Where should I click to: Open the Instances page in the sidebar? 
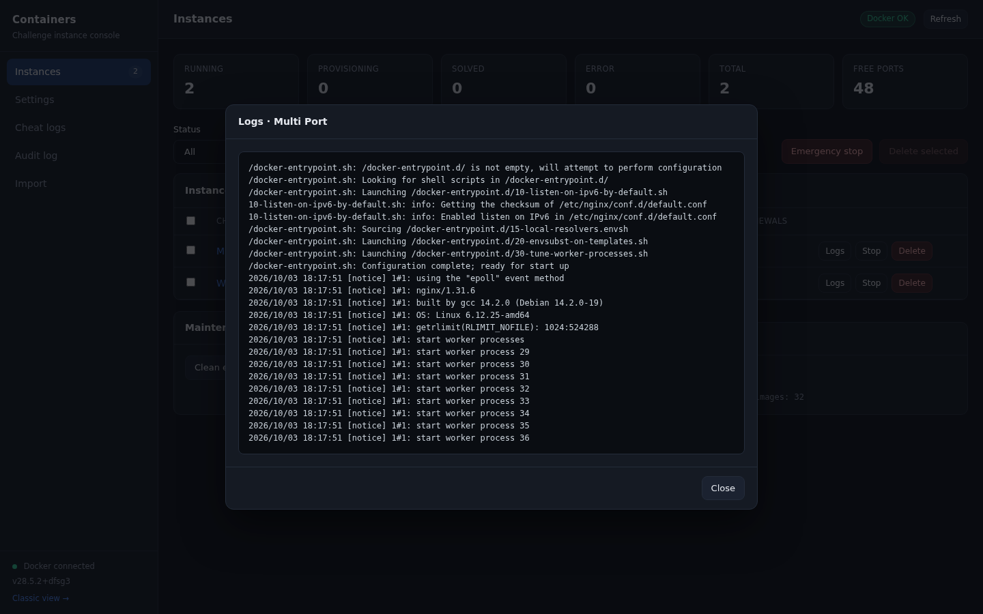point(79,72)
